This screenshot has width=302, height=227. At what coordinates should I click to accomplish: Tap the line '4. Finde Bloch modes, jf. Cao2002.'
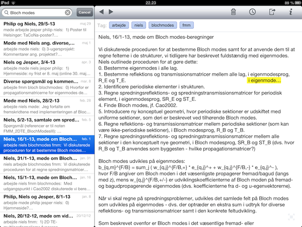tap(138, 105)
